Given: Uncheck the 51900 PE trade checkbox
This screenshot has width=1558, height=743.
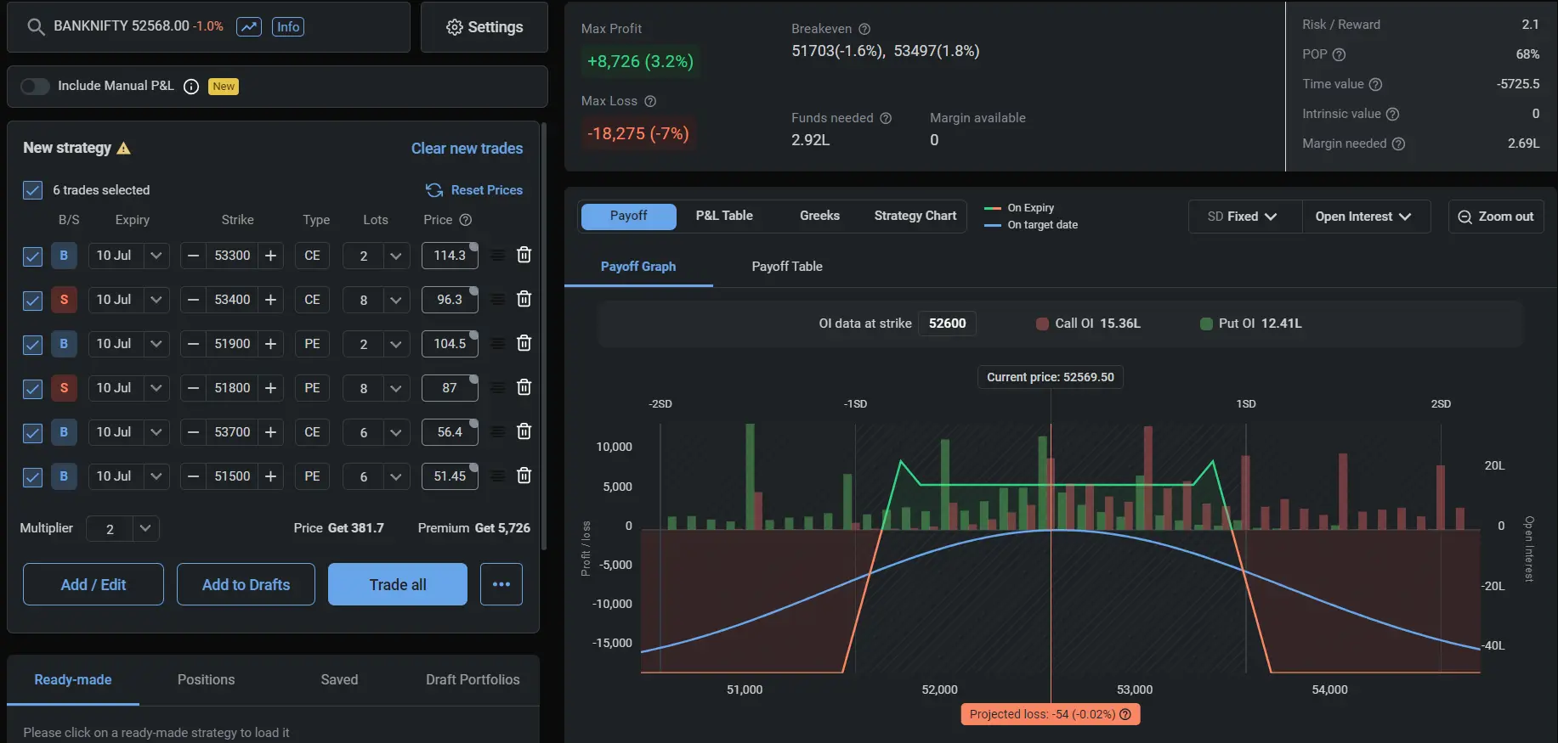Looking at the screenshot, I should [x=32, y=345].
